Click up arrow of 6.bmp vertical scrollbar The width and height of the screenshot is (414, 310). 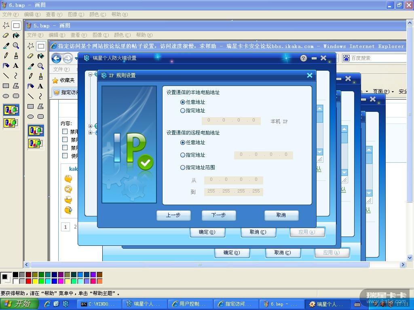coord(410,23)
